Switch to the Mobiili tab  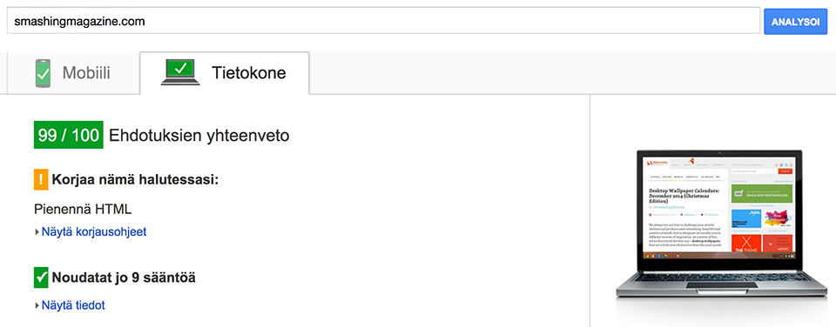(72, 73)
